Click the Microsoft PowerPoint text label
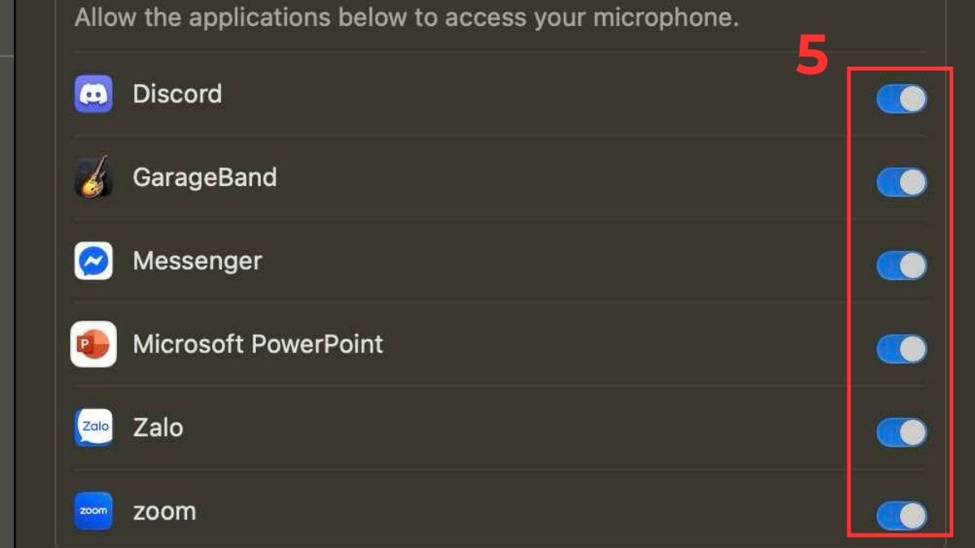This screenshot has width=975, height=548. pos(258,344)
